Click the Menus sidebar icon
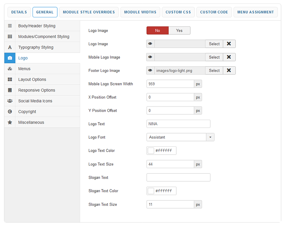 point(10,69)
